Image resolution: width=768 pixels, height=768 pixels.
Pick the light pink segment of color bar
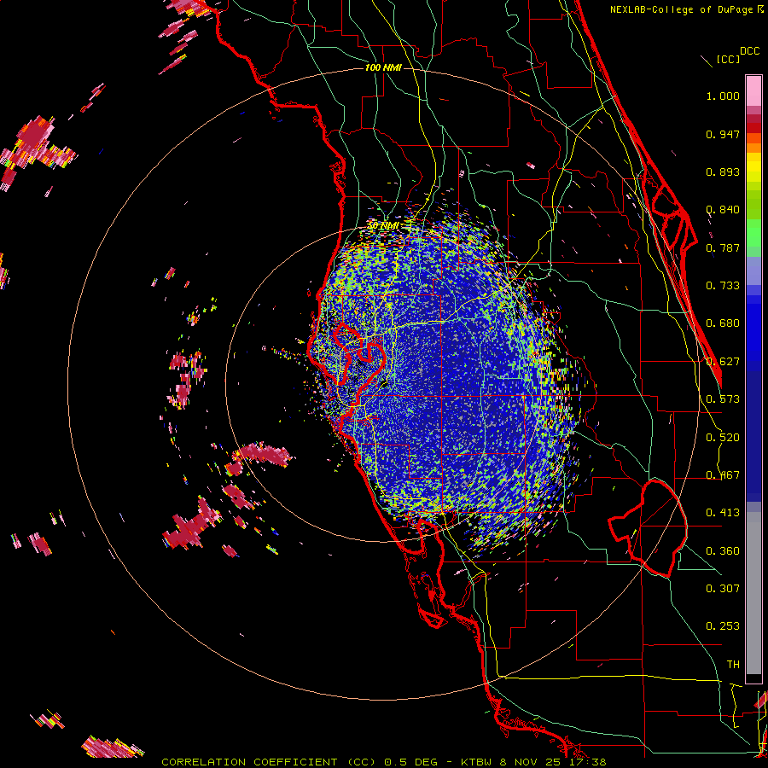point(753,91)
